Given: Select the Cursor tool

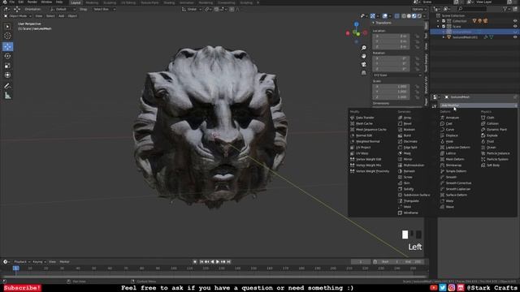Looking at the screenshot, I should point(7,36).
